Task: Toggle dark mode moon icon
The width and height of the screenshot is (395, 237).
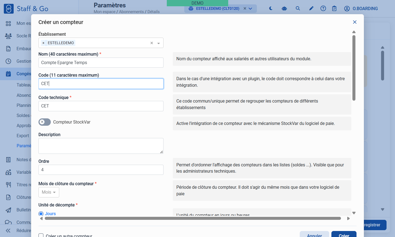Action: (x=271, y=8)
